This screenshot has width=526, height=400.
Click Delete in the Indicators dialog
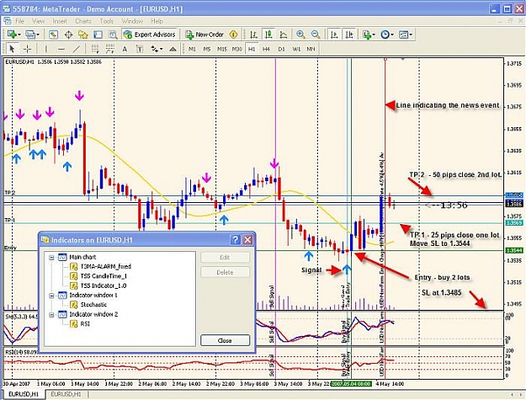click(225, 272)
